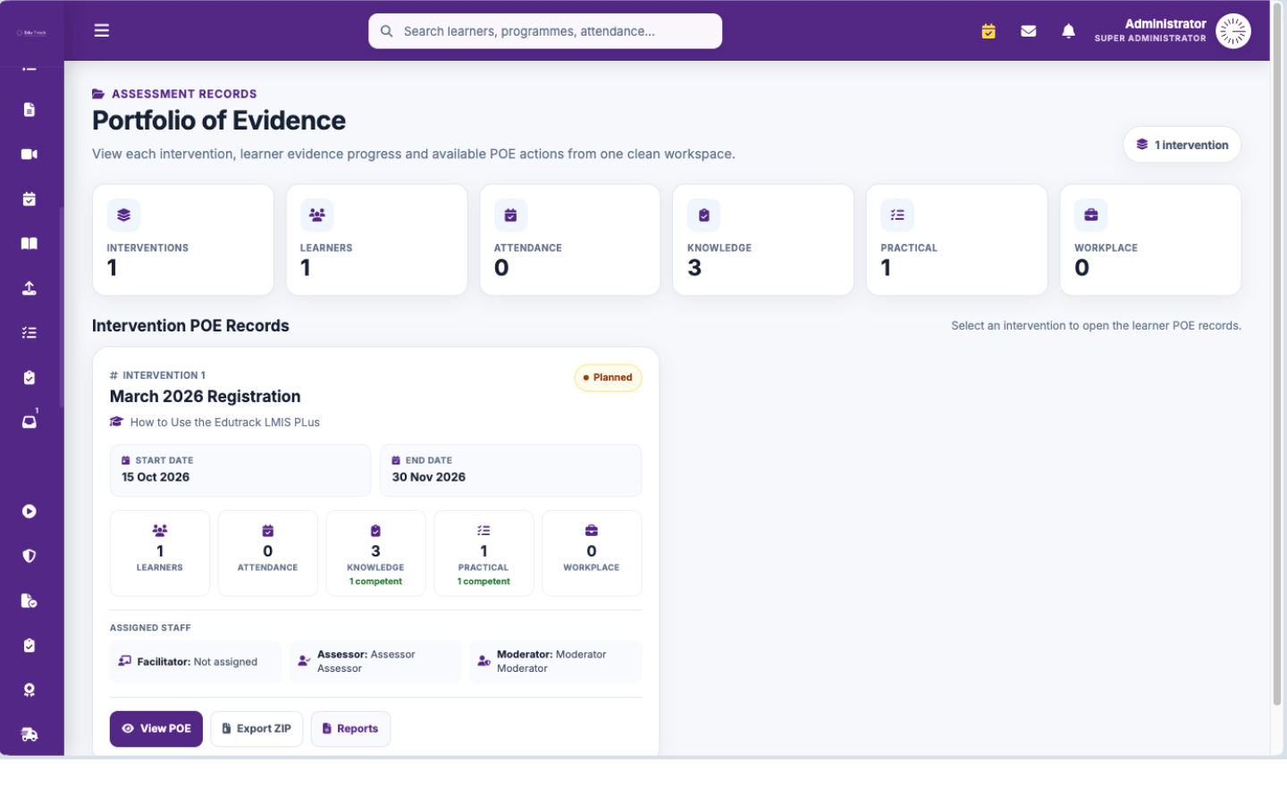Click the 'Moderator: Moderator Moderator' entry

[555, 662]
